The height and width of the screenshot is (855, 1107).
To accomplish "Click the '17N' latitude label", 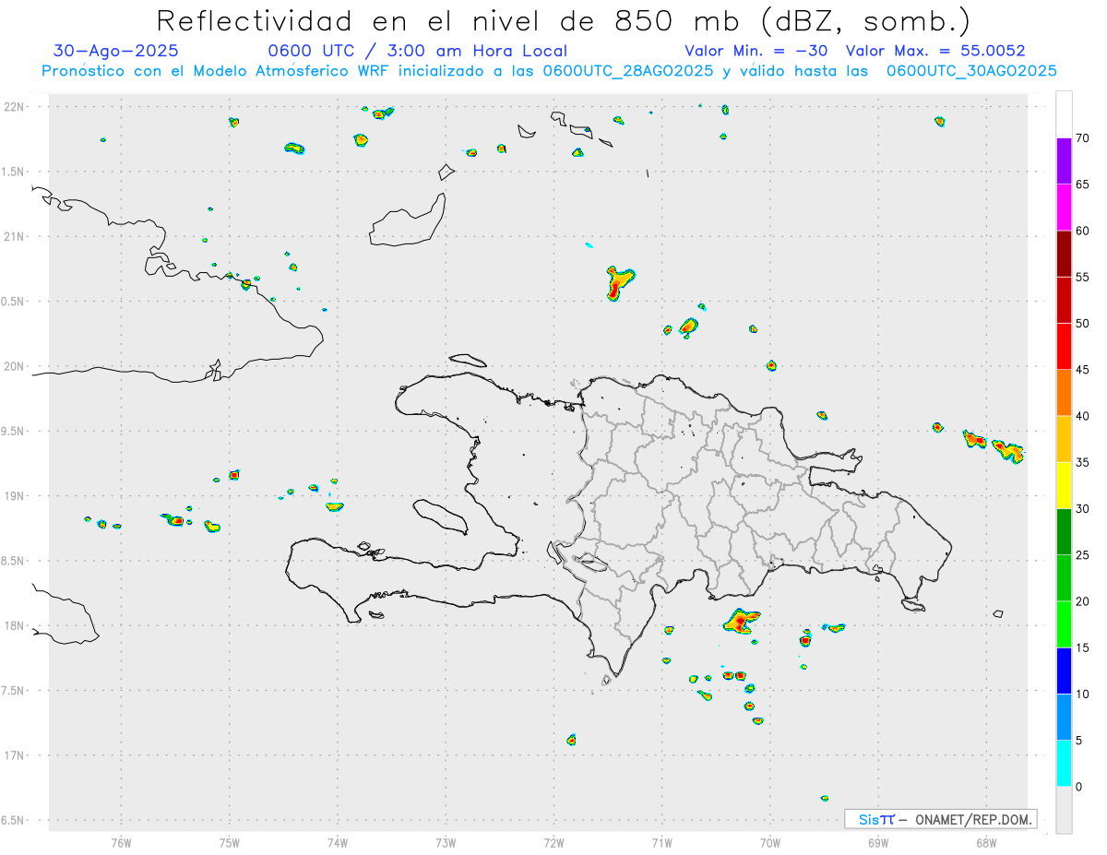I will (x=16, y=755).
